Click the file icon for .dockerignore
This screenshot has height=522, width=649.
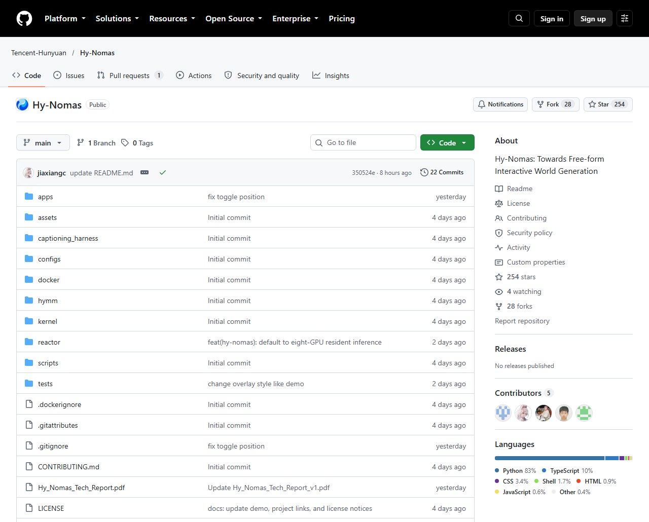[29, 404]
